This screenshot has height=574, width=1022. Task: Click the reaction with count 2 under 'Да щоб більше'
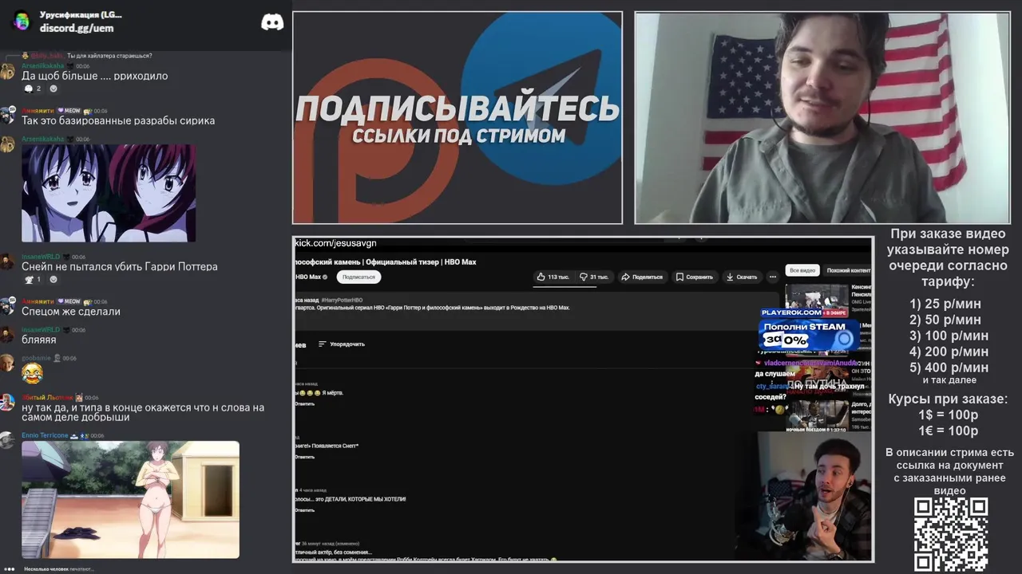coord(33,88)
